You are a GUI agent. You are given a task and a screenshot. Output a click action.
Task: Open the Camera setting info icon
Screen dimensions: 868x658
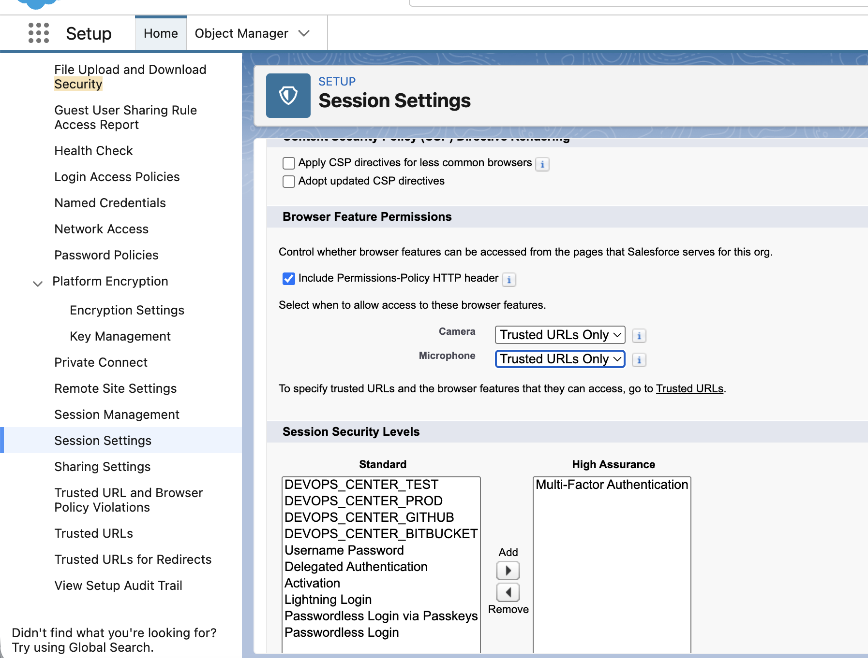639,336
